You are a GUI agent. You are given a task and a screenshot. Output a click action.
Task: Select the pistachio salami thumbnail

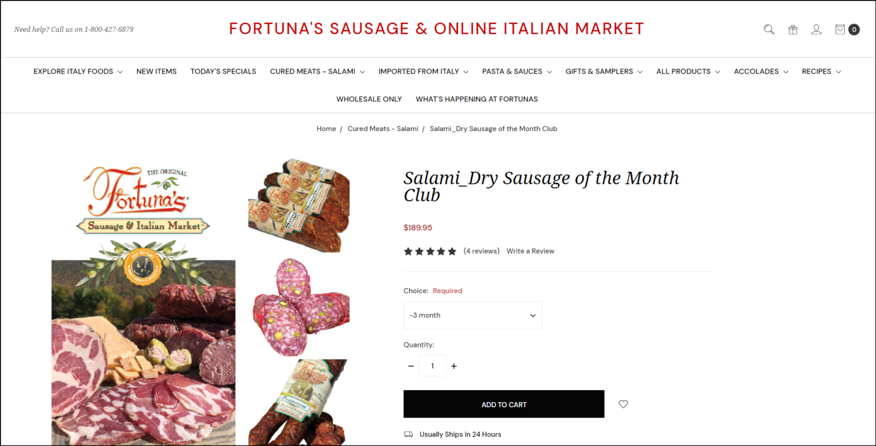pos(299,306)
